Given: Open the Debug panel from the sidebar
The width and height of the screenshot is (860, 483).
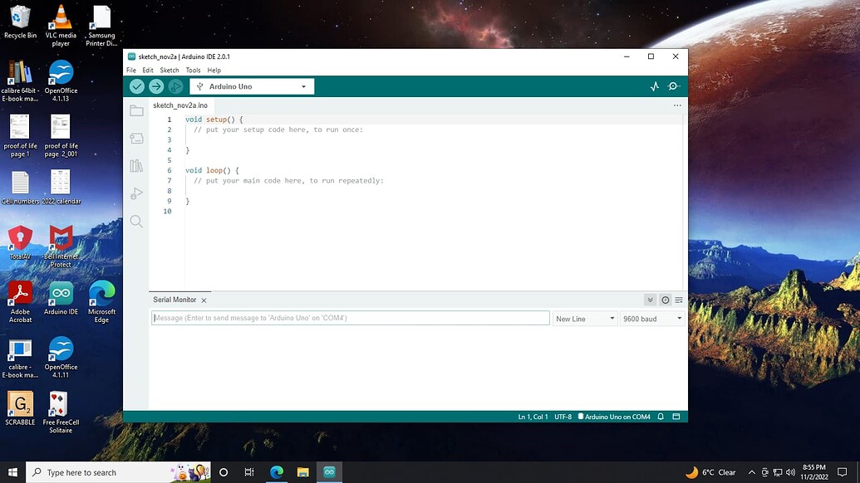Looking at the screenshot, I should [x=135, y=193].
